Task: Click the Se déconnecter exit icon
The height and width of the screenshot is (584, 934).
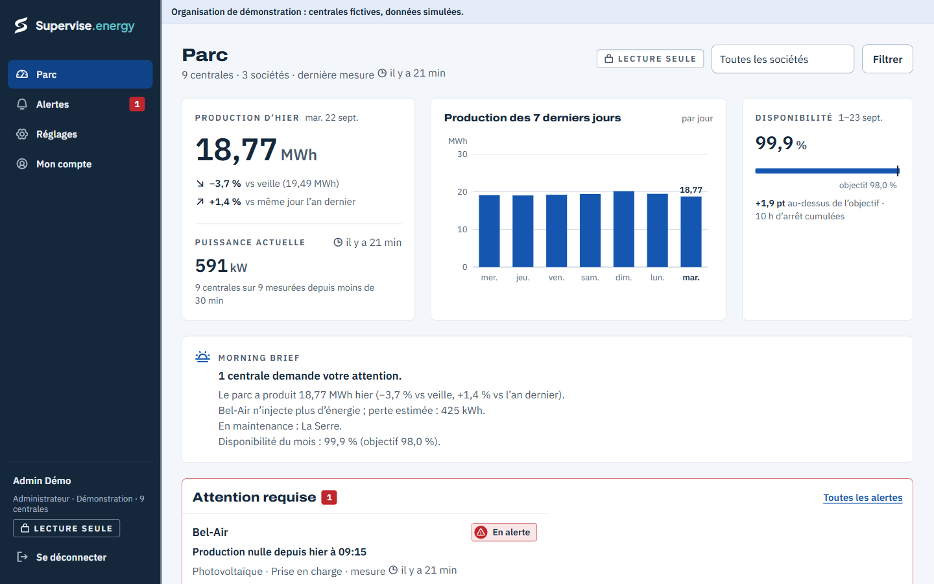Action: tap(22, 557)
